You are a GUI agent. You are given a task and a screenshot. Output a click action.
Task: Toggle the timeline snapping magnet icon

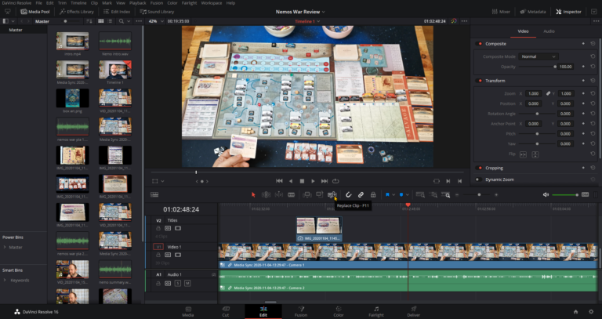click(348, 194)
